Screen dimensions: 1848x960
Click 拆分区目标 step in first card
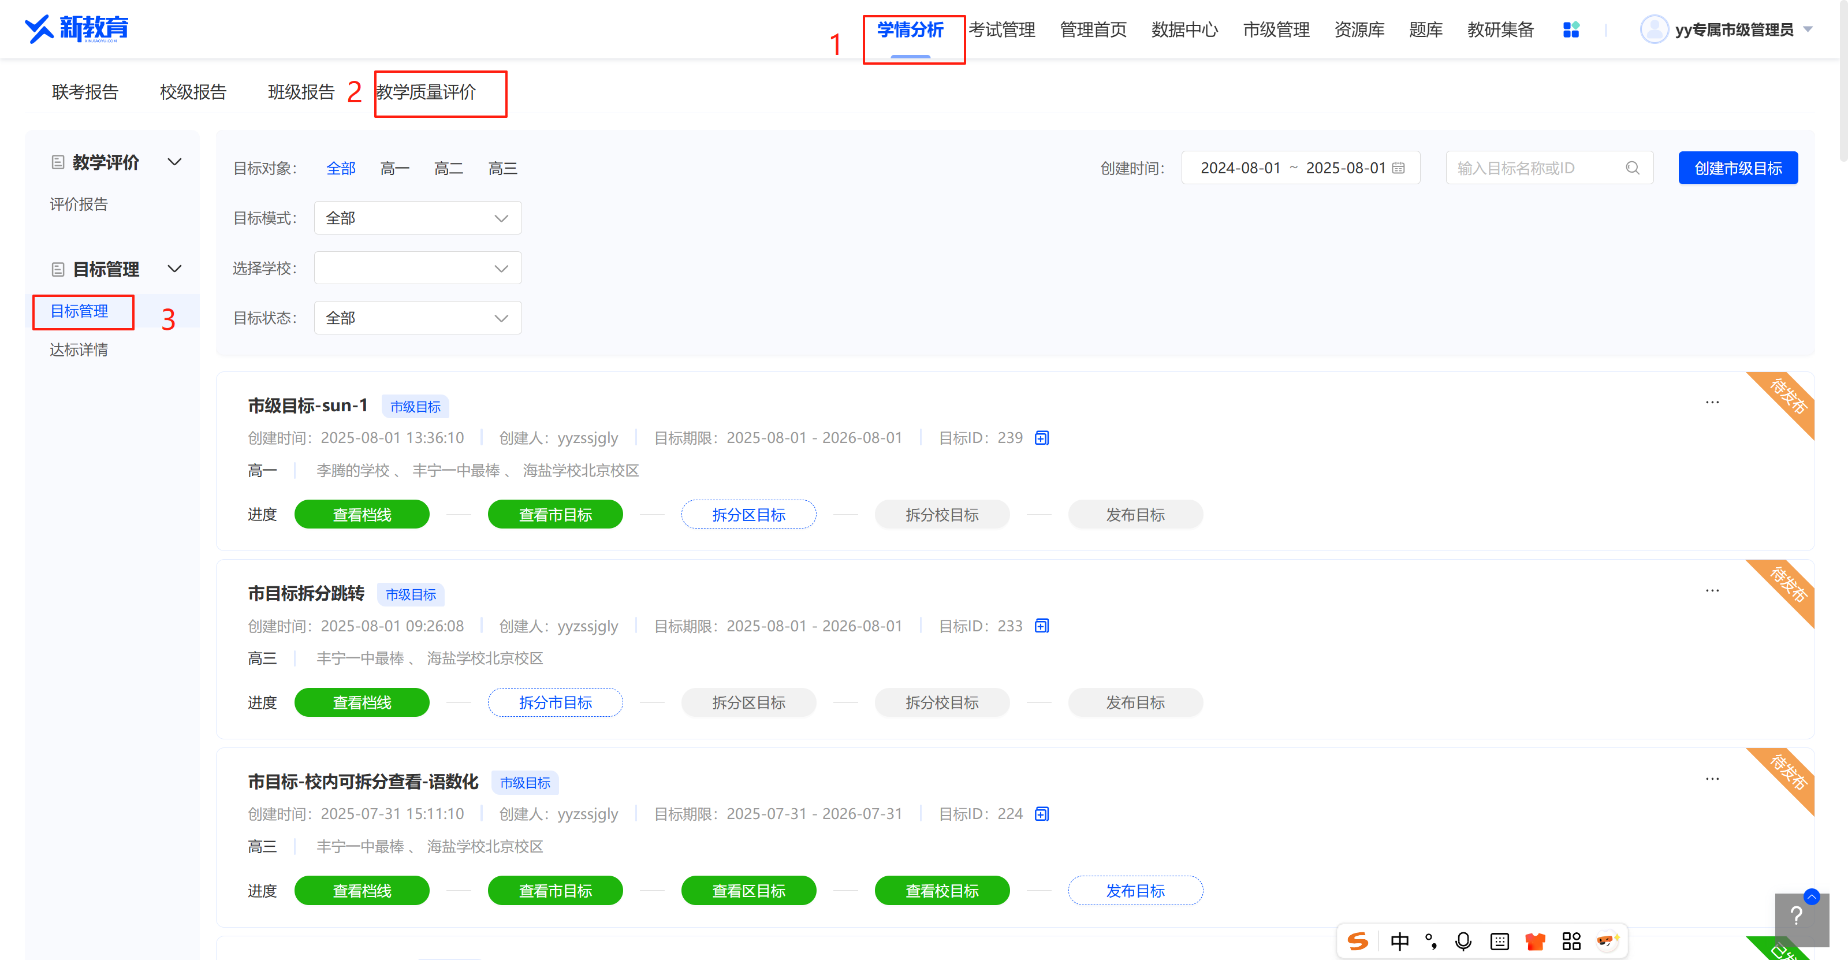coord(748,515)
